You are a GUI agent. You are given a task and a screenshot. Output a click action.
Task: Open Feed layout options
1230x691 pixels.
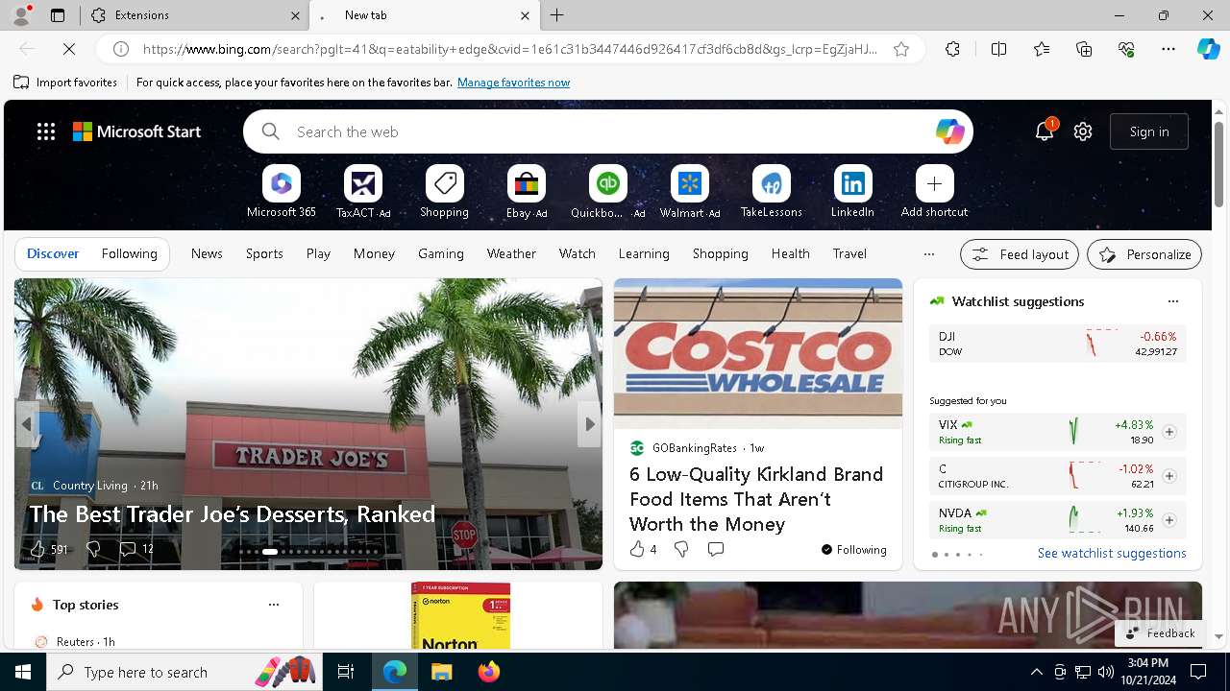[1020, 254]
